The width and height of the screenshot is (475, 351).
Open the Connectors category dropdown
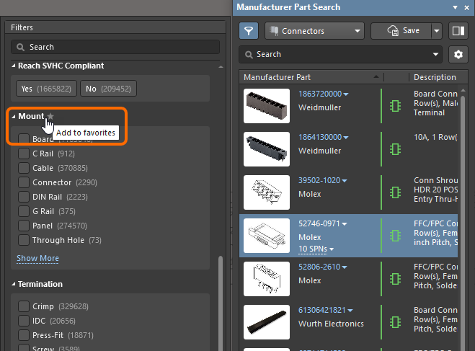point(314,30)
